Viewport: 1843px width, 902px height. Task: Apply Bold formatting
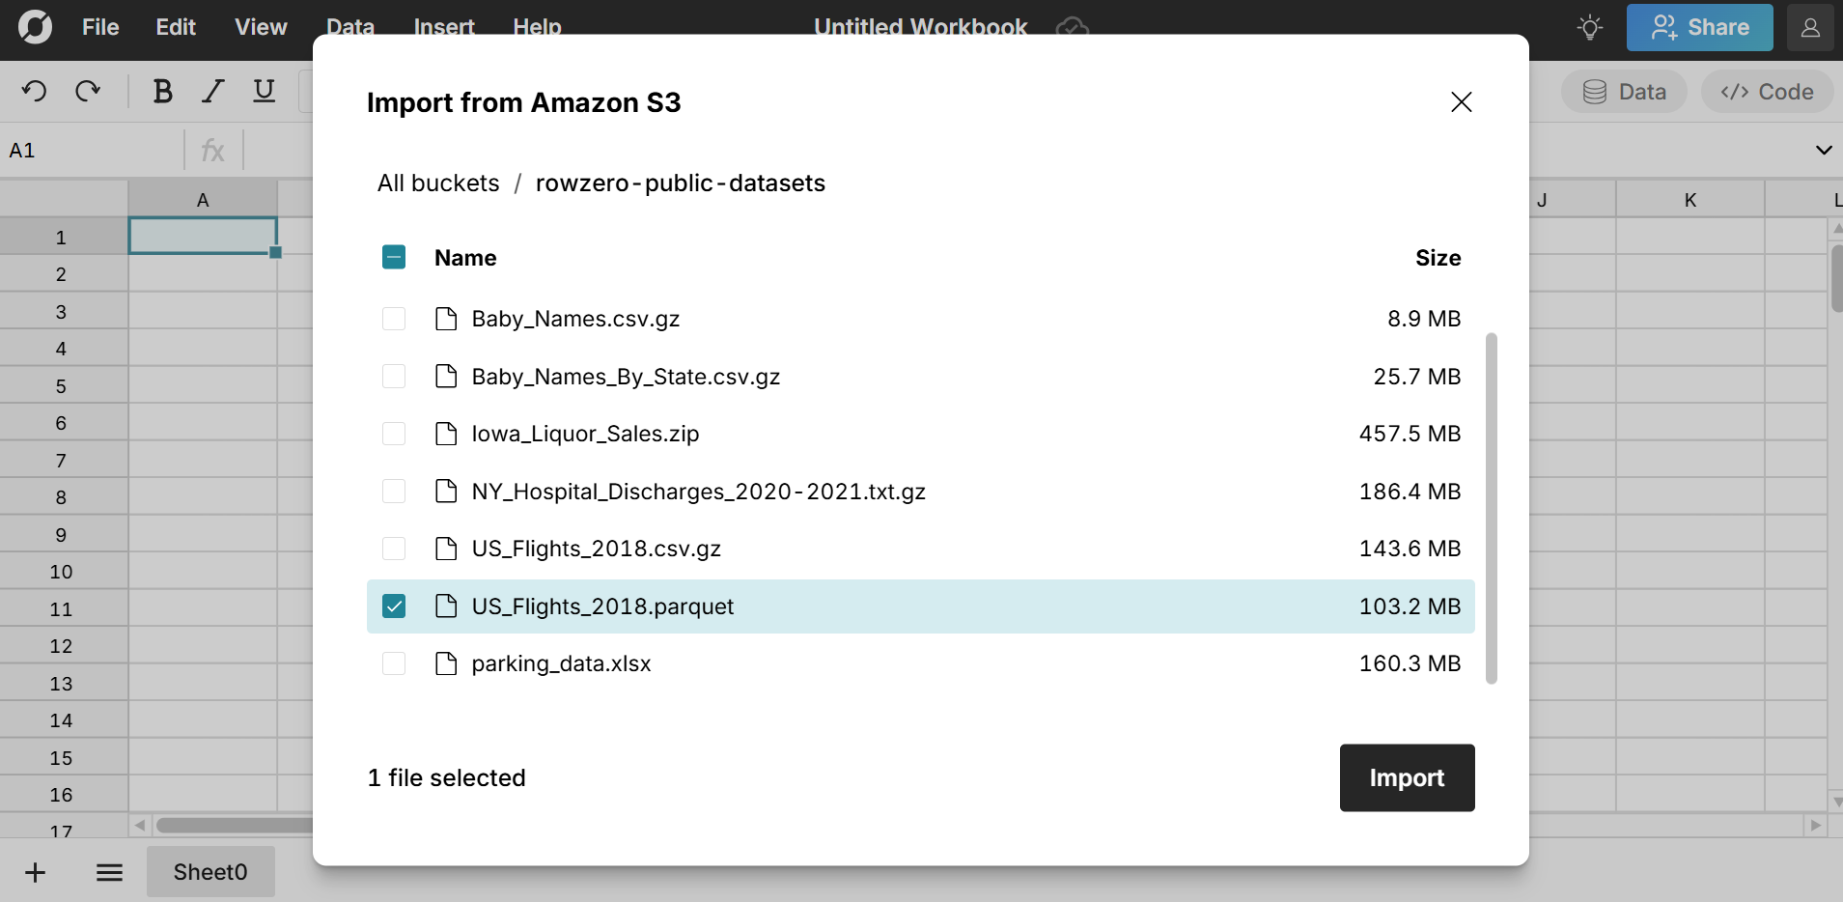click(162, 91)
